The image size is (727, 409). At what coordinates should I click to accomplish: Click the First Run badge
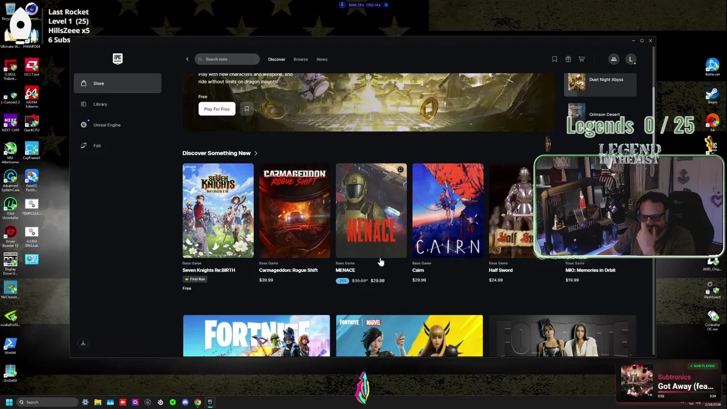(x=194, y=279)
